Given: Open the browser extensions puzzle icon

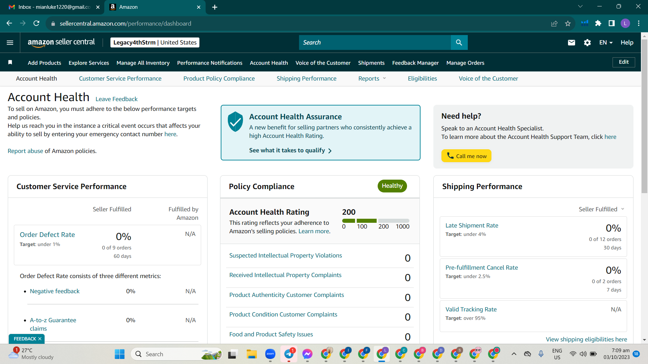Looking at the screenshot, I should click(x=598, y=23).
